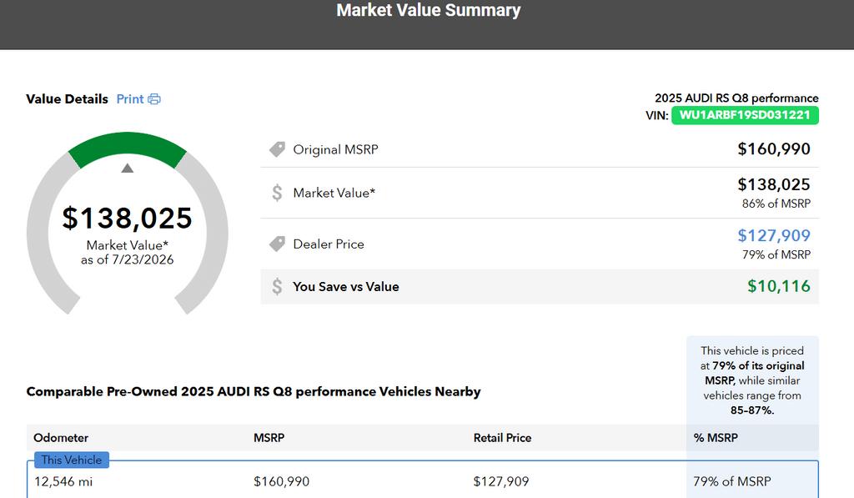Click the Original MSRP price tag icon
The width and height of the screenshot is (854, 498).
point(277,149)
